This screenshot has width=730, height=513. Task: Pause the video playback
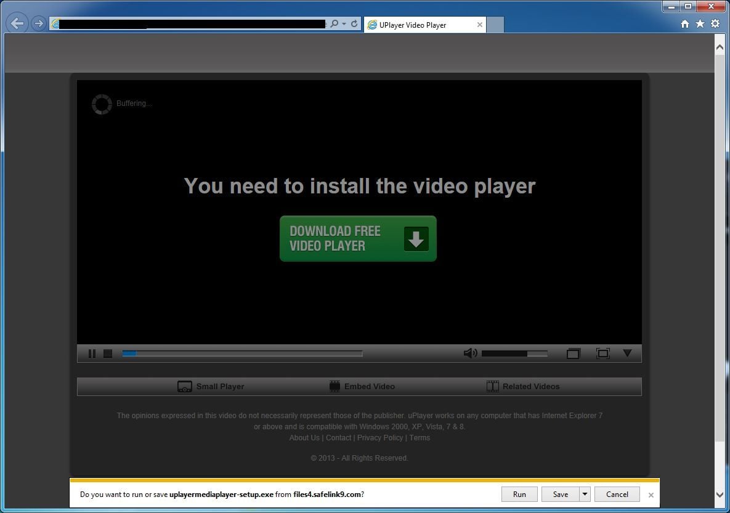point(92,353)
